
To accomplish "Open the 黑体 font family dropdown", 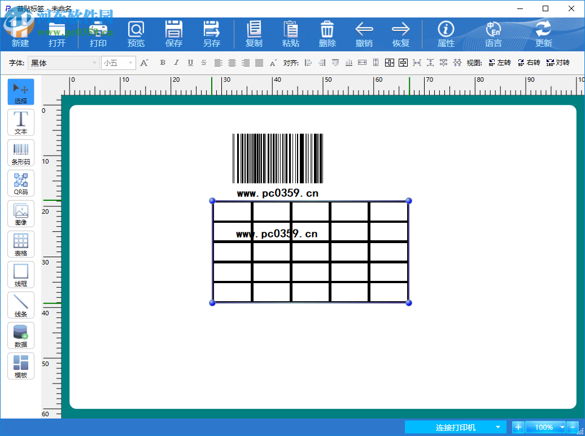I will (64, 63).
